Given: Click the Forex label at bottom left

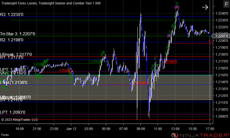Looking at the screenshot, I should 5,135.
